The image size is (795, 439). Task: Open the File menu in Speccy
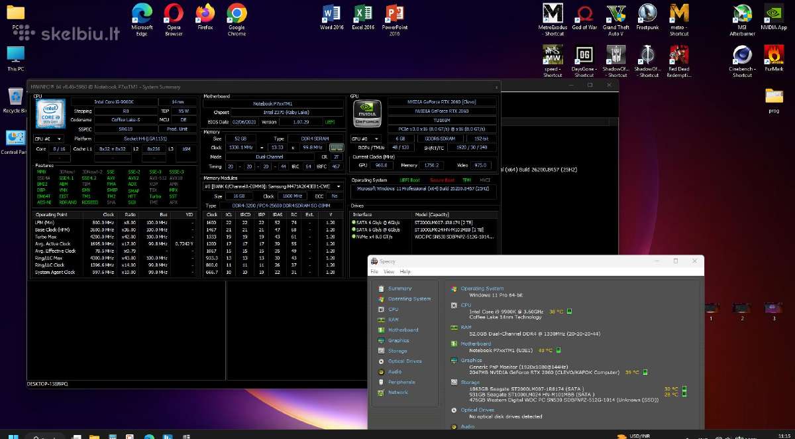click(x=374, y=271)
